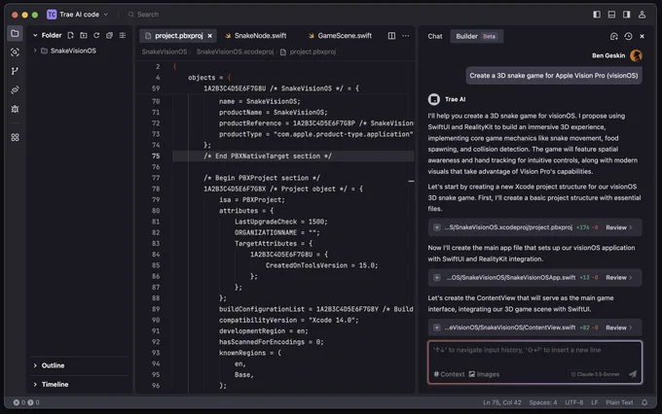Click the UTF-8 encoding status entry

pos(573,402)
